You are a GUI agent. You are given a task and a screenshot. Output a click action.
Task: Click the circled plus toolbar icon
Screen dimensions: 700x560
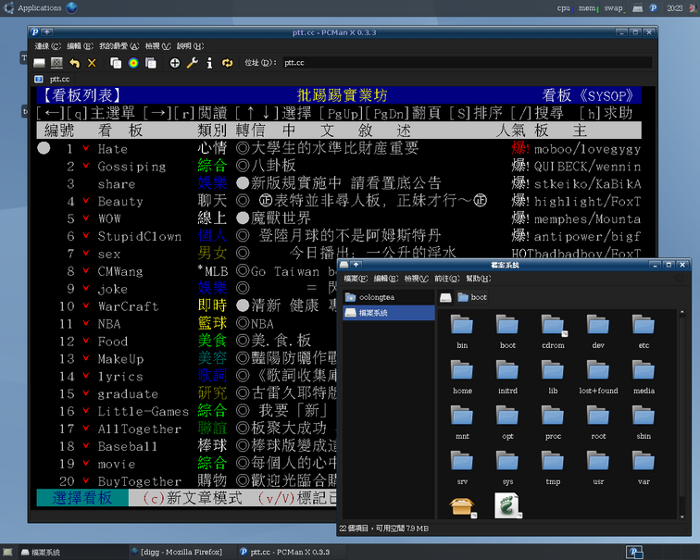(175, 63)
